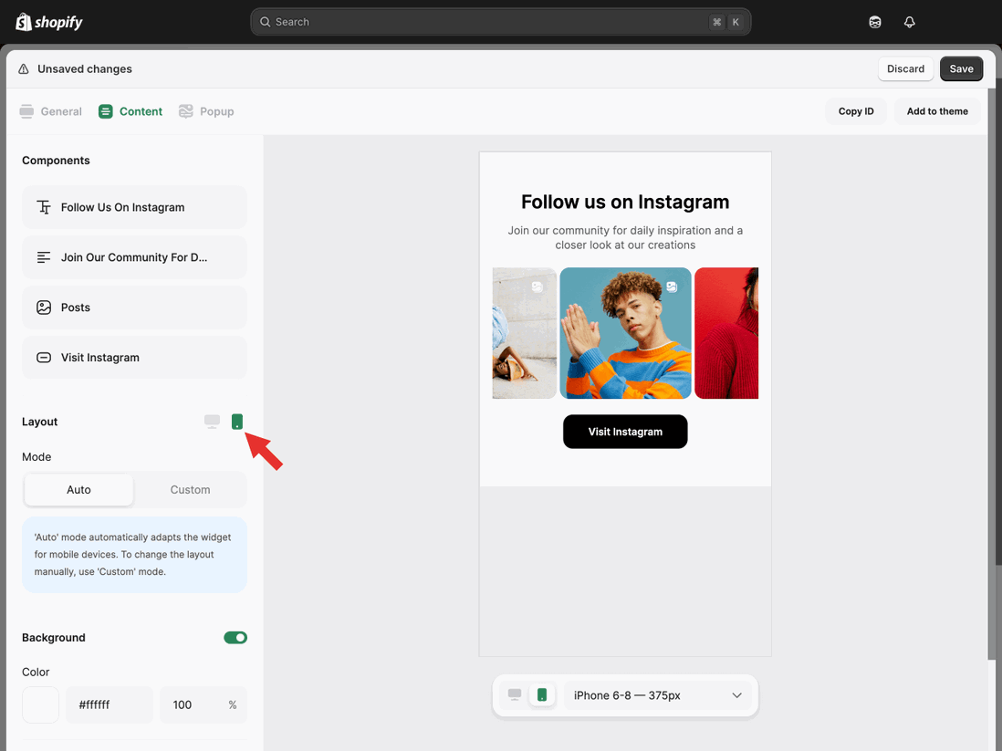Open the store switcher icon beside the bell
This screenshot has height=751, width=1002.
pyautogui.click(x=874, y=21)
